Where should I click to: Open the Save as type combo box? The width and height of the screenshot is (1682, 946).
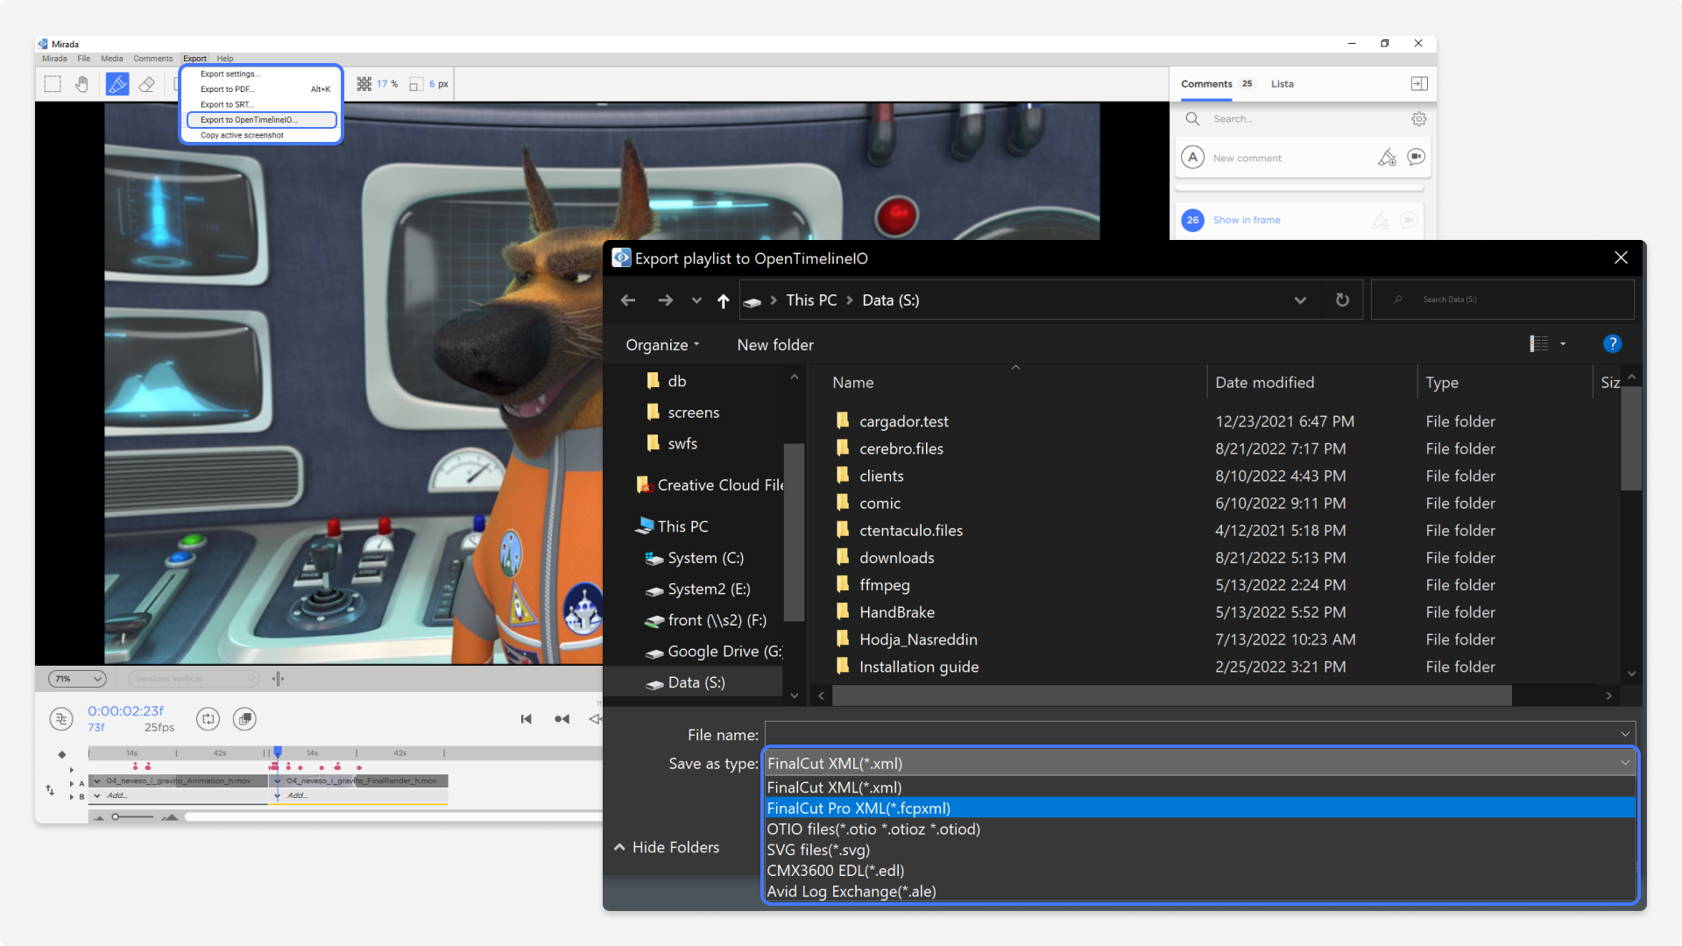point(1199,764)
